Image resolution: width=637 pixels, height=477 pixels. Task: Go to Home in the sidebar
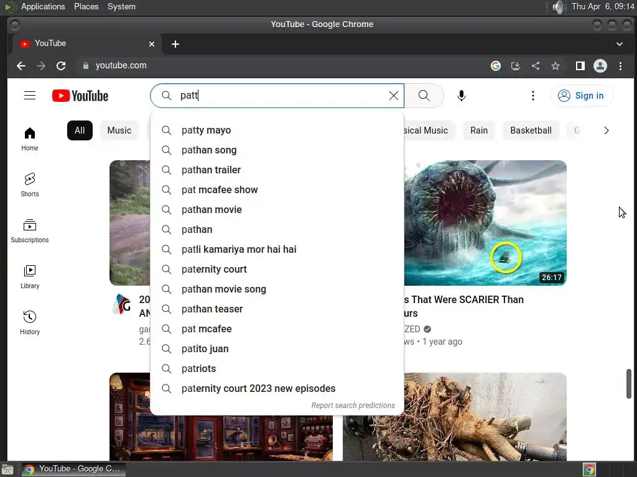pyautogui.click(x=30, y=139)
